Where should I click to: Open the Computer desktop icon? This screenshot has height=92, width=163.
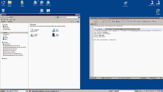[3, 3]
